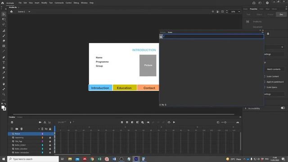The width and height of the screenshot is (288, 162).
Task: Click the fill and stroke color swatch
Action: click(x=4, y=108)
